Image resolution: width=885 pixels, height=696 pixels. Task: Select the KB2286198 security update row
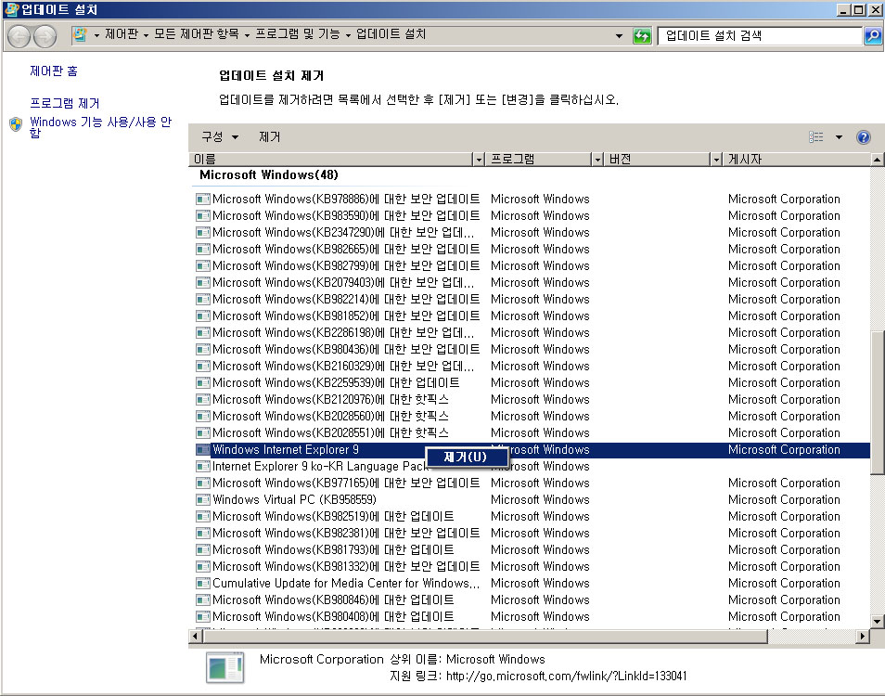(x=532, y=333)
